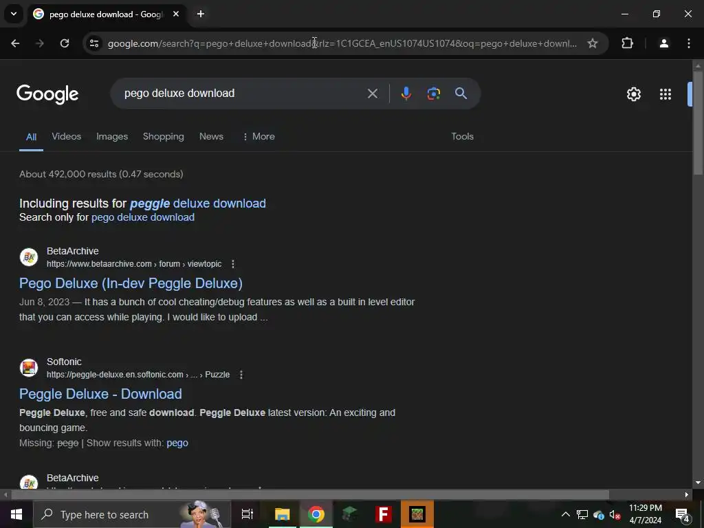The height and width of the screenshot is (528, 704).
Task: Switch to the Shopping tab
Action: pyautogui.click(x=164, y=136)
